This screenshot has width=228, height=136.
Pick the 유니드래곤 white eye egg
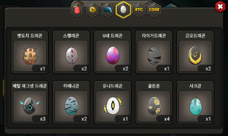pos(112,106)
